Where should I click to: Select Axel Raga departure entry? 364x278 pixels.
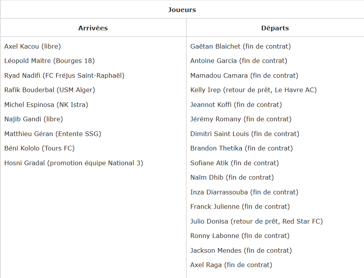tap(231, 265)
